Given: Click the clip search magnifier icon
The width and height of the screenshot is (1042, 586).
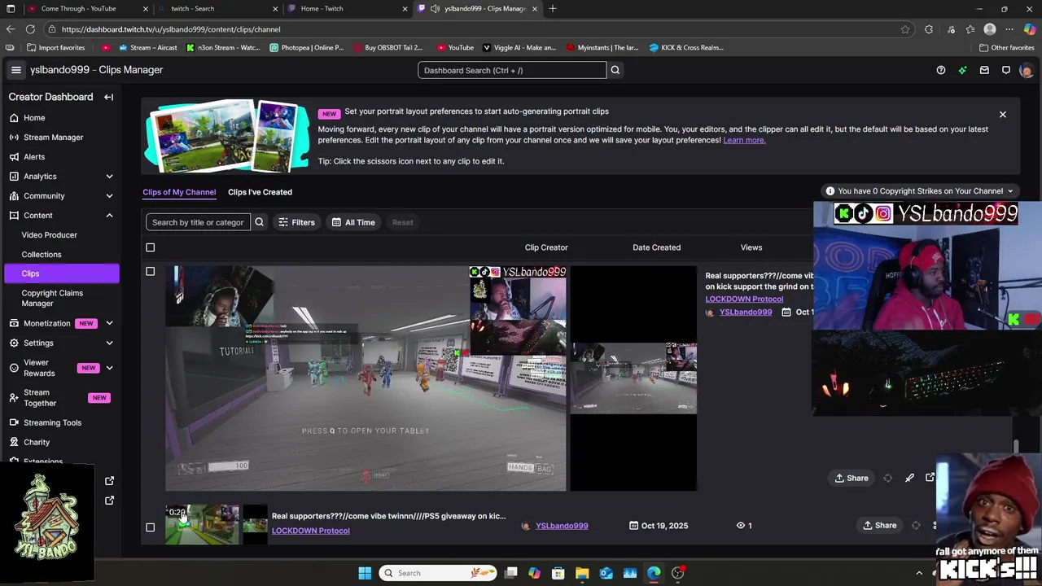Looking at the screenshot, I should pos(259,222).
